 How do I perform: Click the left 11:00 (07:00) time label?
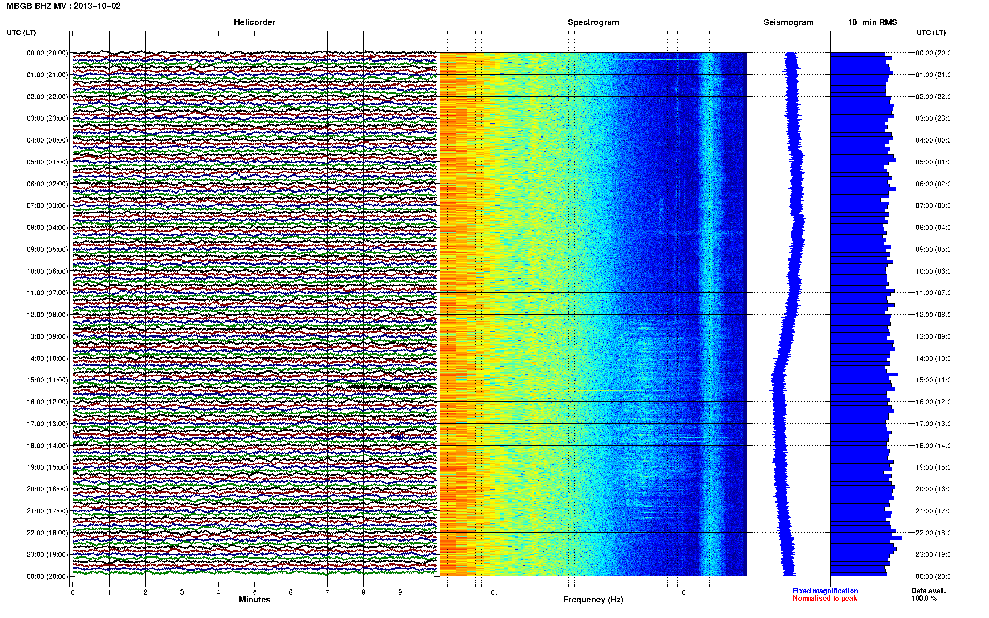point(47,293)
